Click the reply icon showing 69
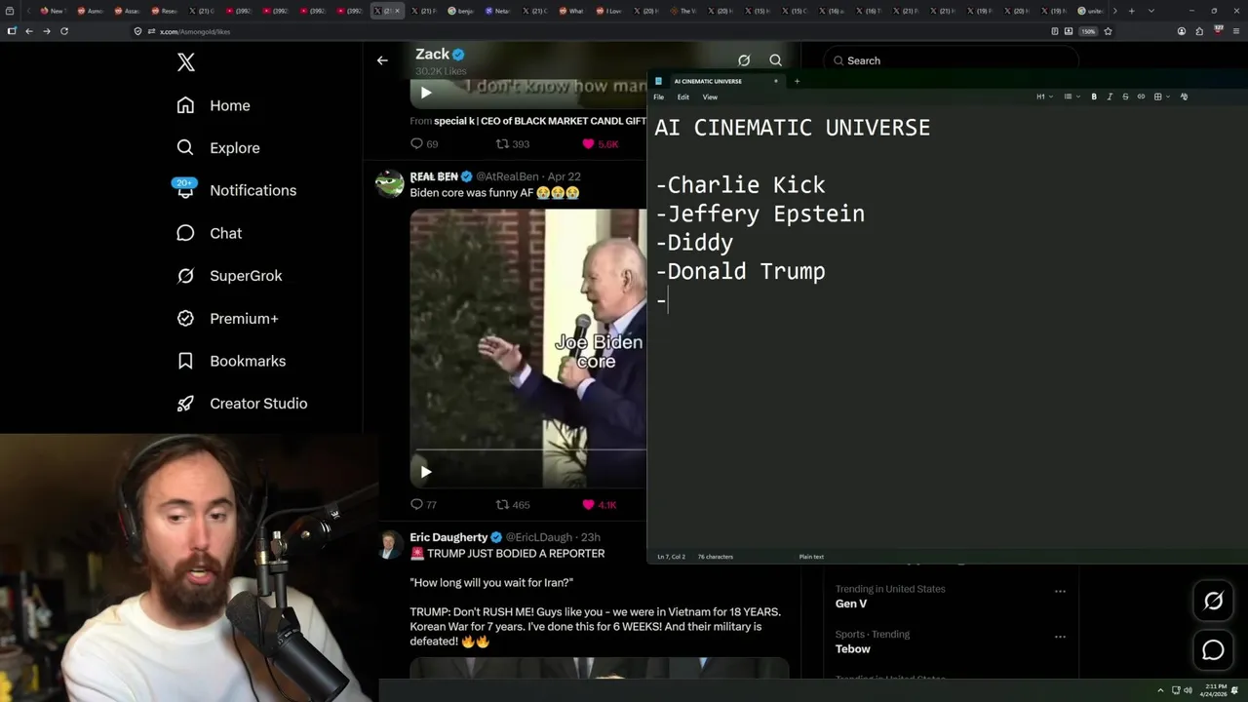 click(416, 143)
